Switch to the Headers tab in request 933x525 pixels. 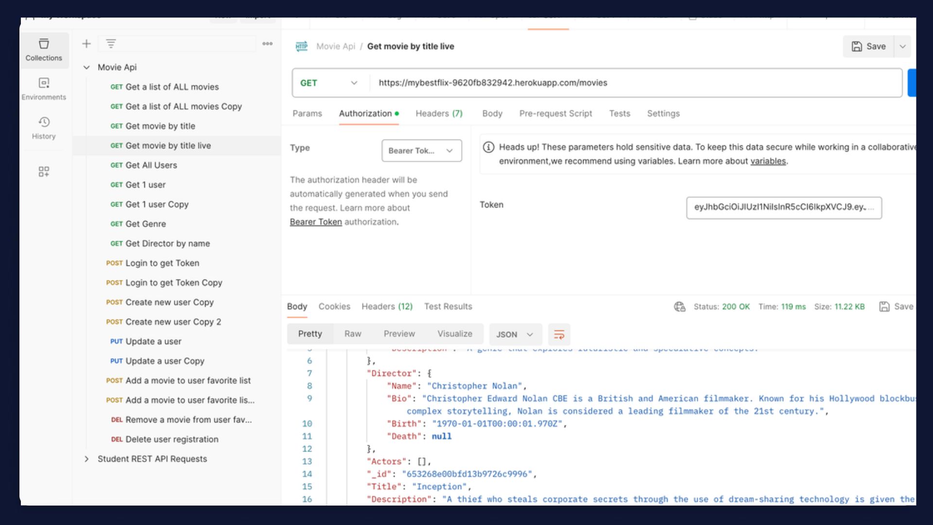tap(438, 113)
